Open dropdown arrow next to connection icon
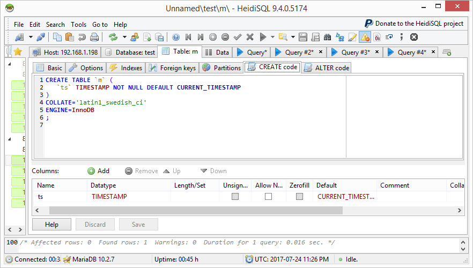The image size is (473, 268). click(x=31, y=37)
